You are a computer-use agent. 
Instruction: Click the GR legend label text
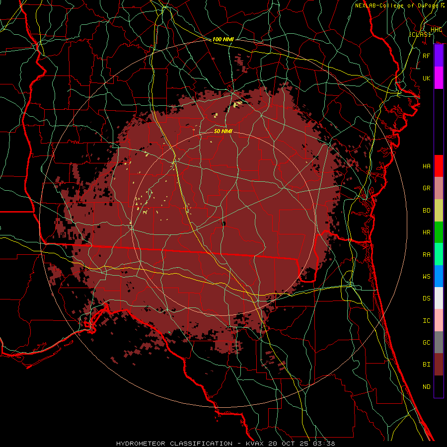[x=427, y=188]
